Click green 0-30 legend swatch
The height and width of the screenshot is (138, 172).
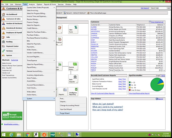(x=130, y=82)
